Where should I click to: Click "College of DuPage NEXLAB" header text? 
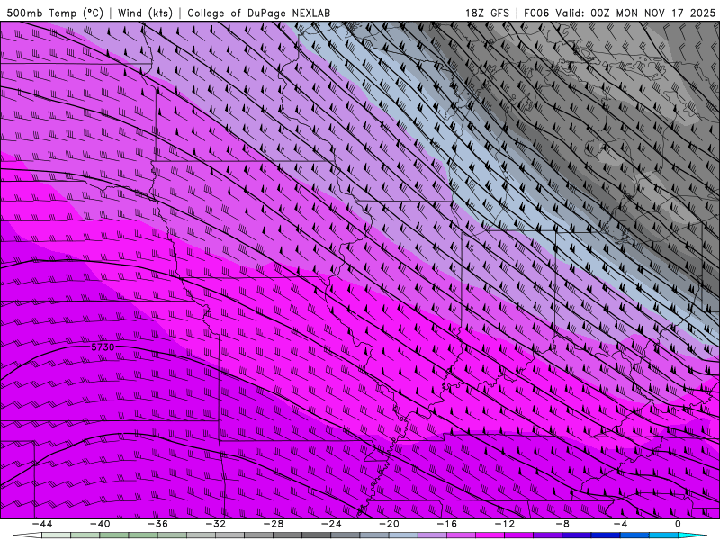coord(258,13)
